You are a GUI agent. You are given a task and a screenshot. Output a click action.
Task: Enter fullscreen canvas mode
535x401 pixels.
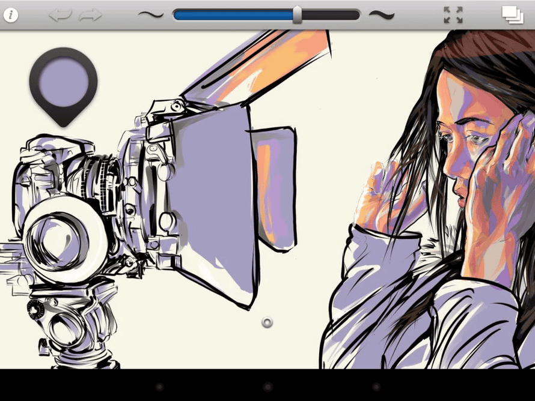pos(453,15)
